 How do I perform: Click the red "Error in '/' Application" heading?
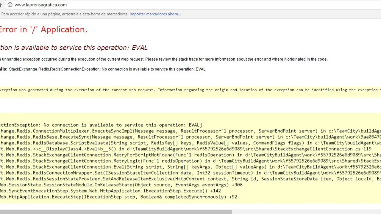[43, 29]
